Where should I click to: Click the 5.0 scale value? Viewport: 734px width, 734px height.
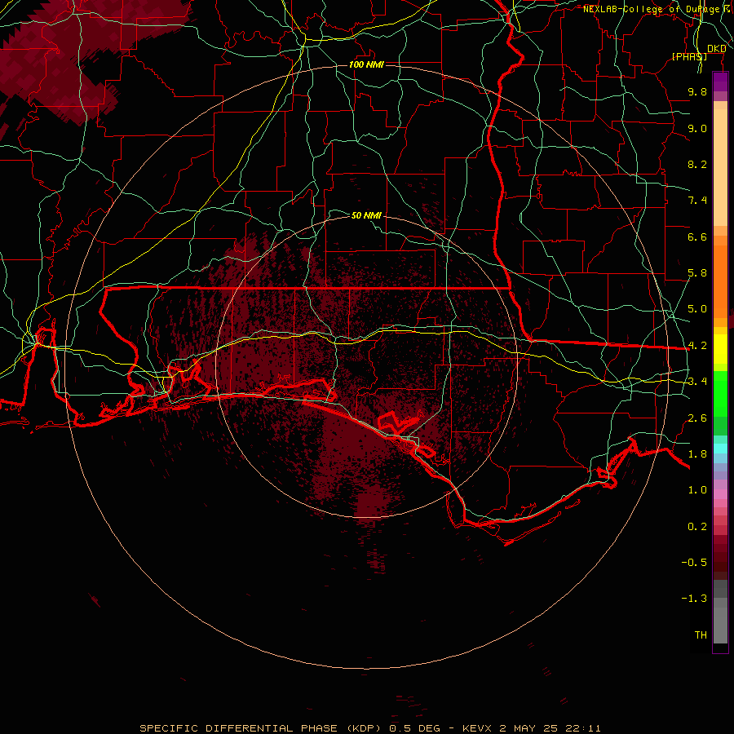[x=697, y=309]
